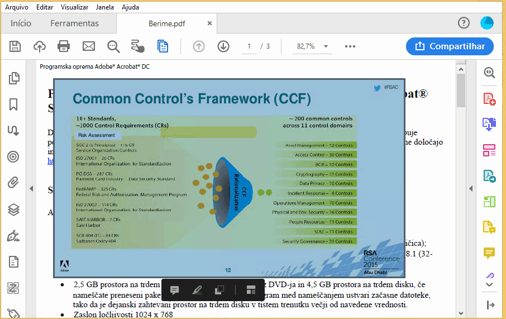Switch to Ferramentas tab

click(74, 23)
